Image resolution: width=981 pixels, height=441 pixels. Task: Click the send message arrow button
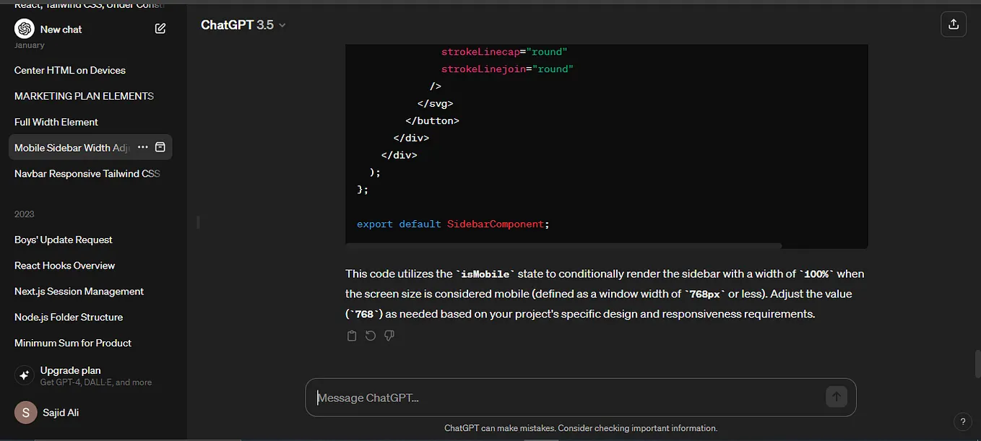click(836, 397)
